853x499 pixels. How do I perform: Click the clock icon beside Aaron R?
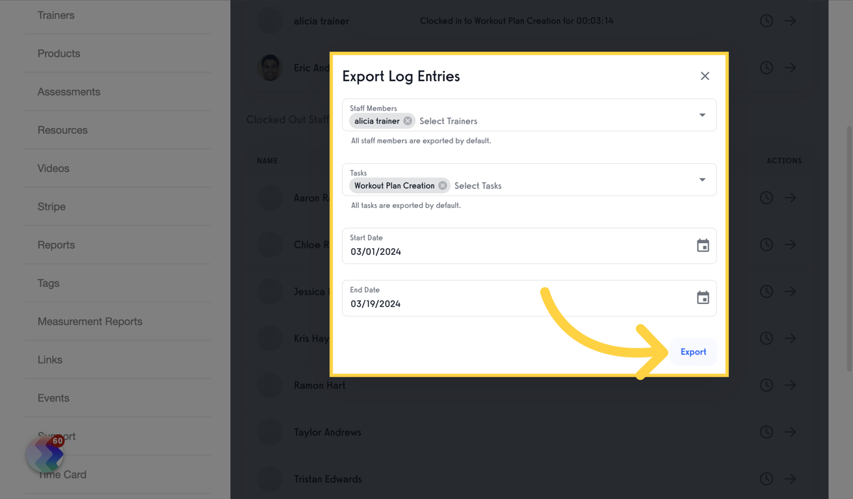tap(766, 198)
